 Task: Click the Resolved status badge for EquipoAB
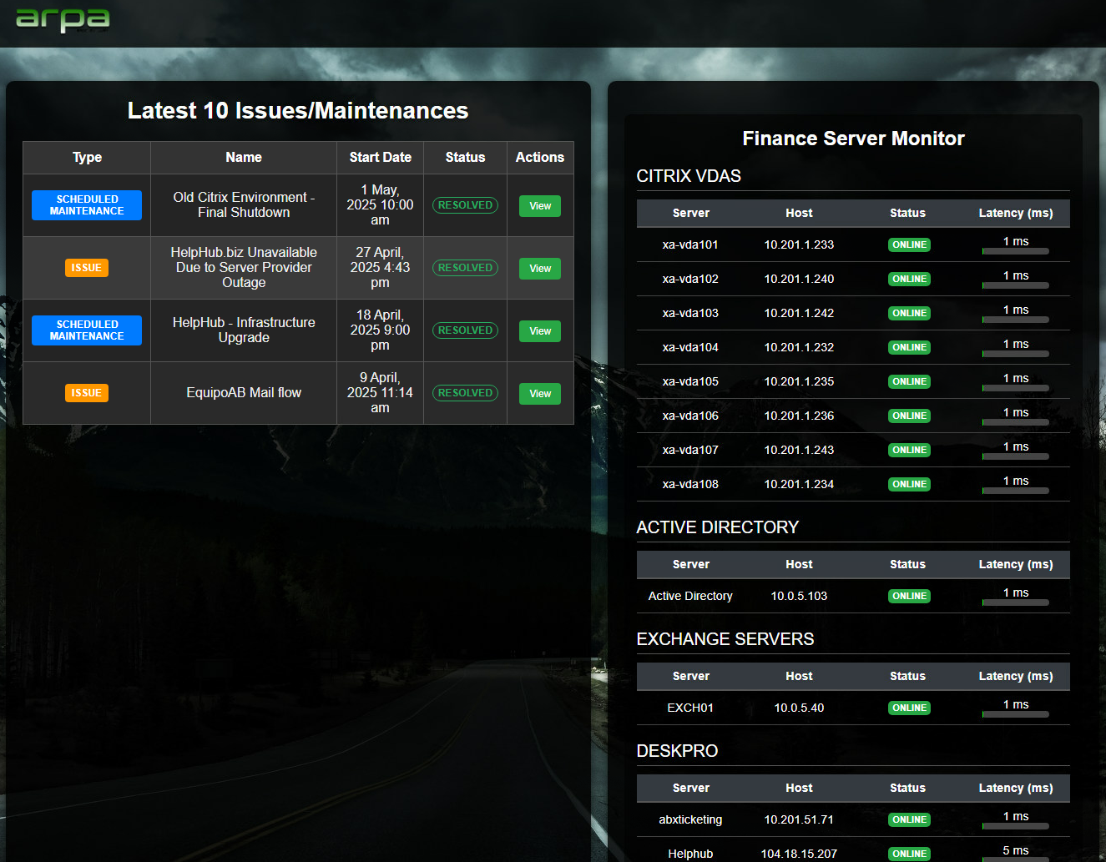[x=465, y=393]
